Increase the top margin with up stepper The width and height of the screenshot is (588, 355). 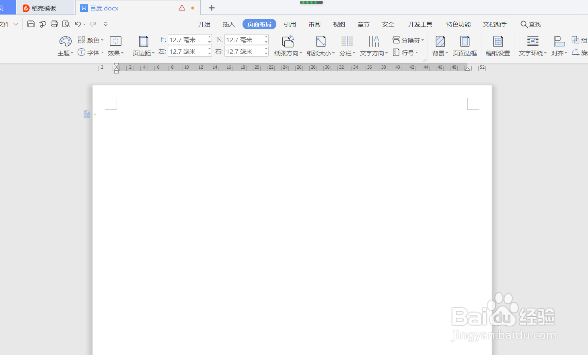[x=210, y=37]
